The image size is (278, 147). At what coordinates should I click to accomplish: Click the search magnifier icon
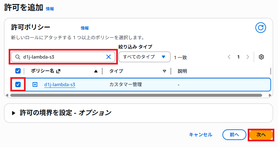[x=17, y=57]
